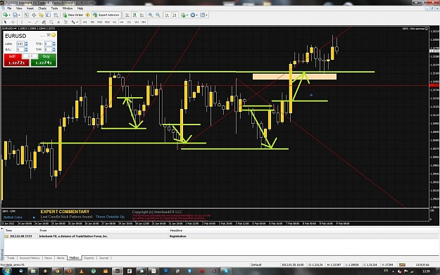Image resolution: width=440 pixels, height=275 pixels.
Task: Toggle the Auto Scroll chart icon
Action: pos(167,15)
